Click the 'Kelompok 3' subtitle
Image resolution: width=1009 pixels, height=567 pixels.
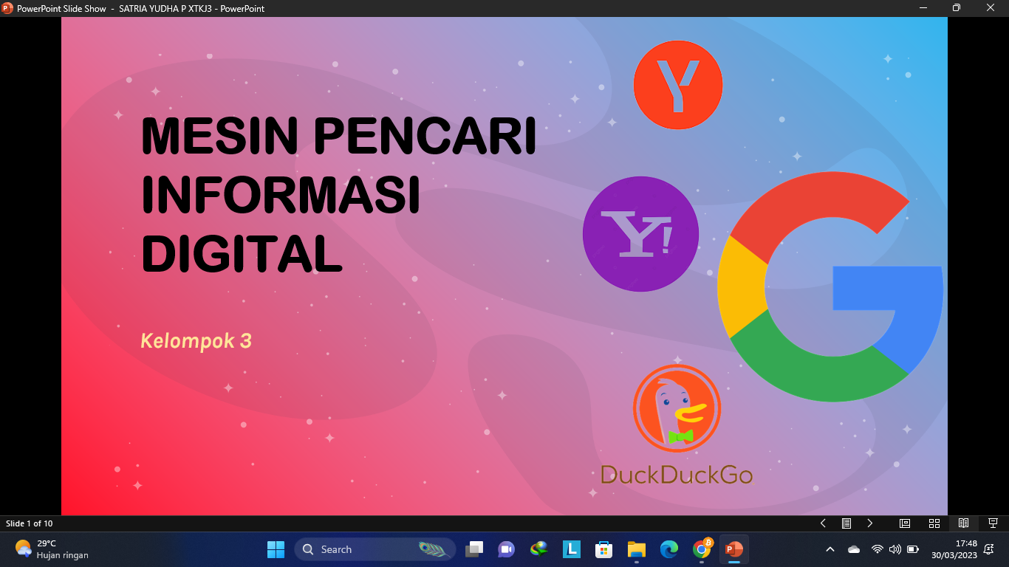196,341
